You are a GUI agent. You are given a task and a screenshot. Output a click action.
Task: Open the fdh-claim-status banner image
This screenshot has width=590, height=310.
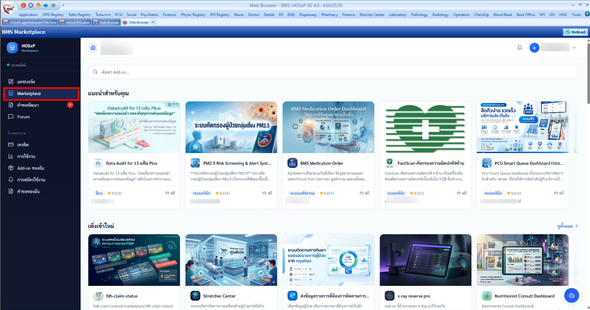tap(134, 260)
